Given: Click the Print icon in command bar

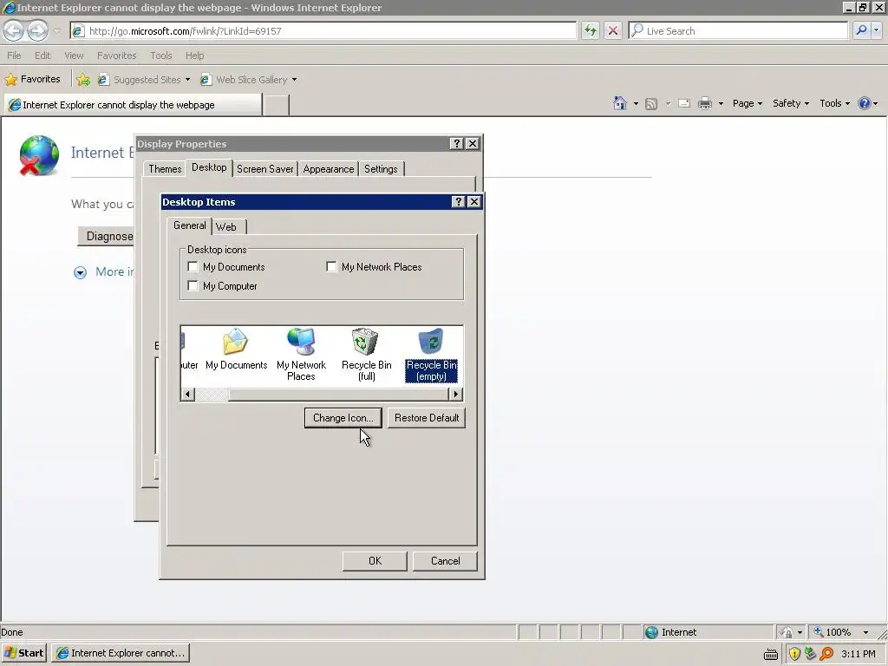Looking at the screenshot, I should (704, 104).
